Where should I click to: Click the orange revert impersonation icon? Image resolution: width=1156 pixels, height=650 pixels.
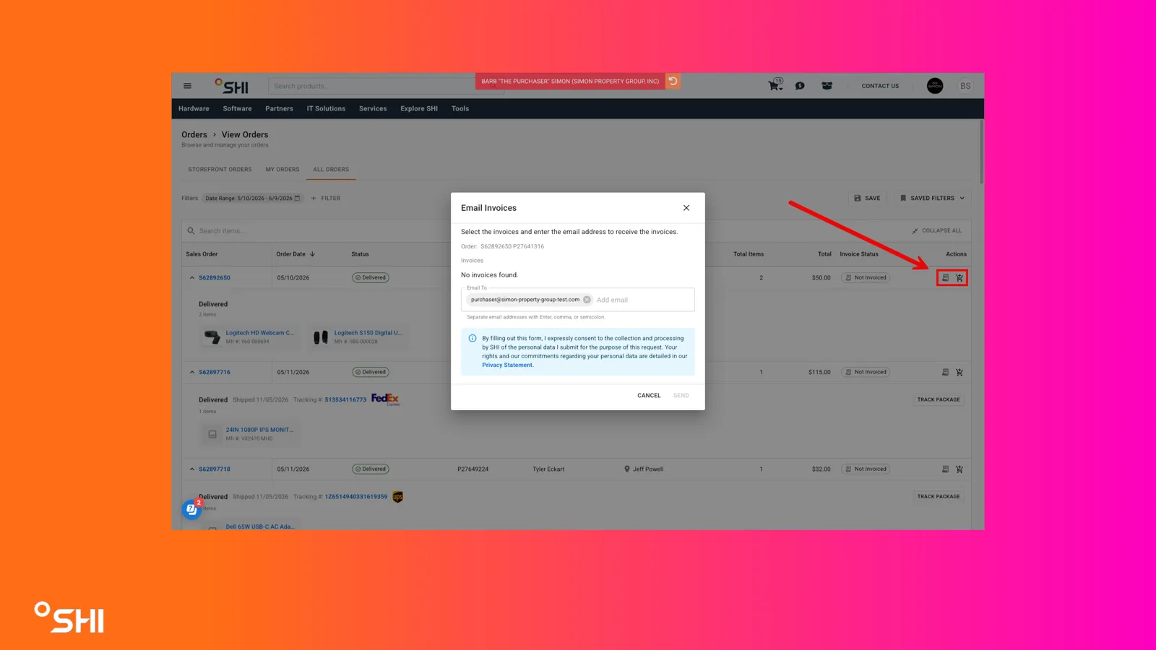(x=673, y=81)
